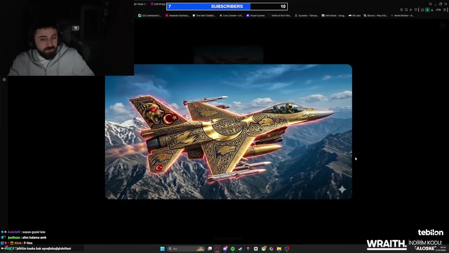Open the Windows Start button
449x253 pixels.
pyautogui.click(x=162, y=249)
